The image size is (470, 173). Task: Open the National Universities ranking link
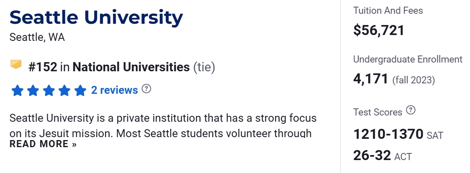tap(131, 67)
